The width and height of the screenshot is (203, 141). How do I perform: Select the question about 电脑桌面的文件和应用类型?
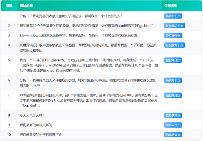[88, 83]
